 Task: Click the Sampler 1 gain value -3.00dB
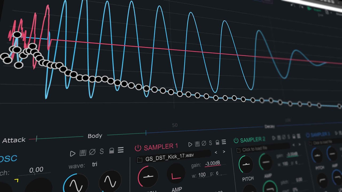coord(213,164)
